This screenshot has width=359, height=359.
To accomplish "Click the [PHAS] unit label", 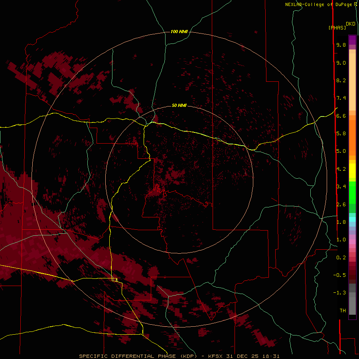I will [x=337, y=28].
